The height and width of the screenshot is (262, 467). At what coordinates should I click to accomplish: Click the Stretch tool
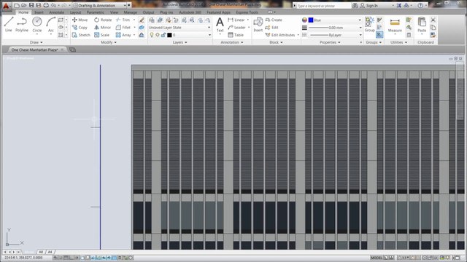81,35
